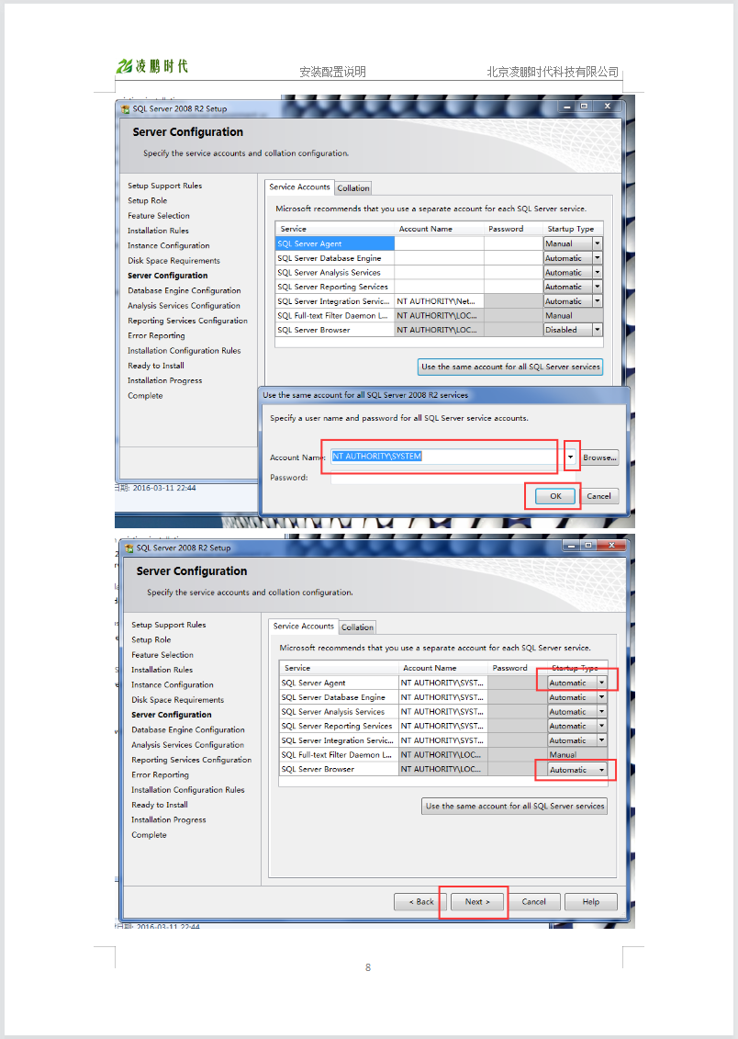The height and width of the screenshot is (1039, 738).
Task: Click dialog title 'Use the same account for all SQL Server 2008 R2 services'
Action: click(x=365, y=395)
